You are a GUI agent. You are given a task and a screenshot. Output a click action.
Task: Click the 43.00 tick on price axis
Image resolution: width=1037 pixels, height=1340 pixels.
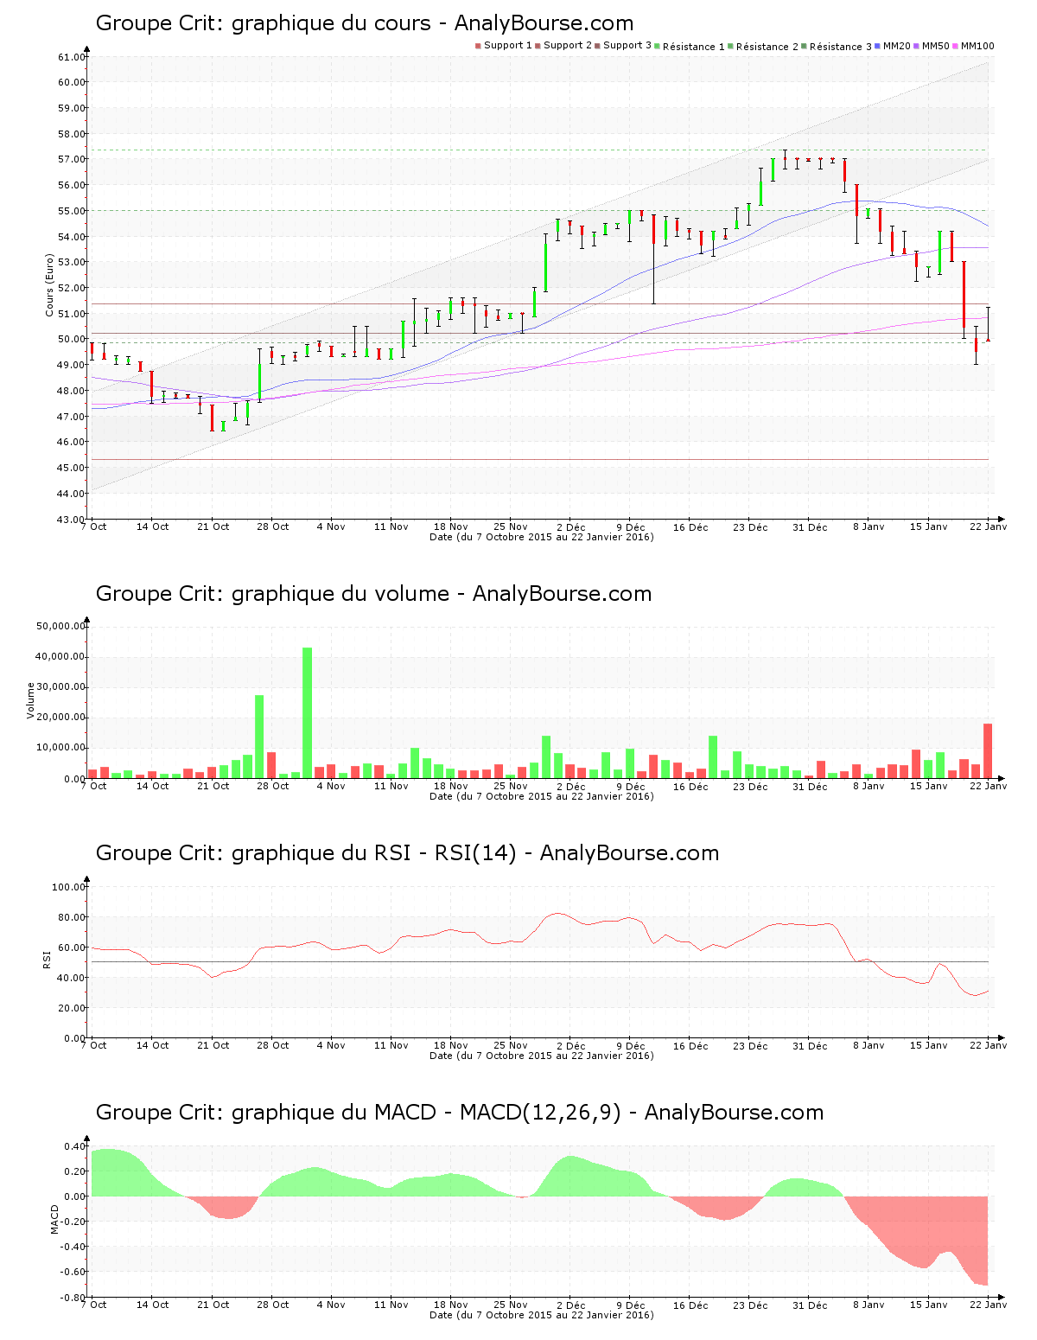click(x=72, y=520)
